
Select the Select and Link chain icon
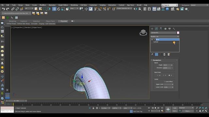tap(13, 9)
